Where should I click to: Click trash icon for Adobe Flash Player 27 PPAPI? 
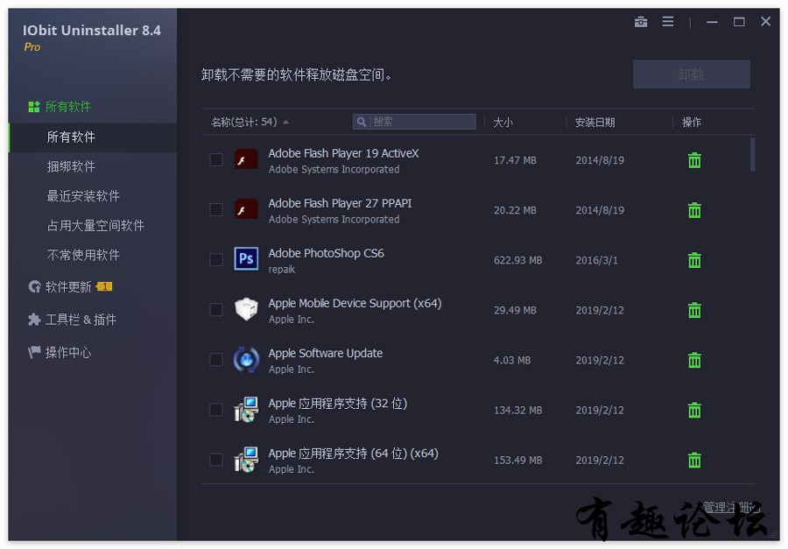(694, 210)
